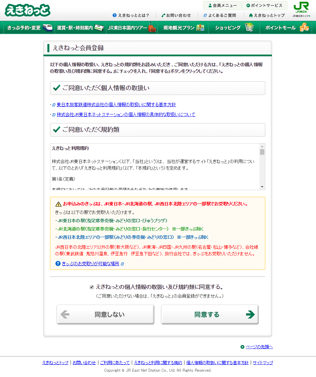Click the ticket icon in navigation
The image size is (316, 377).
(x=99, y=28)
